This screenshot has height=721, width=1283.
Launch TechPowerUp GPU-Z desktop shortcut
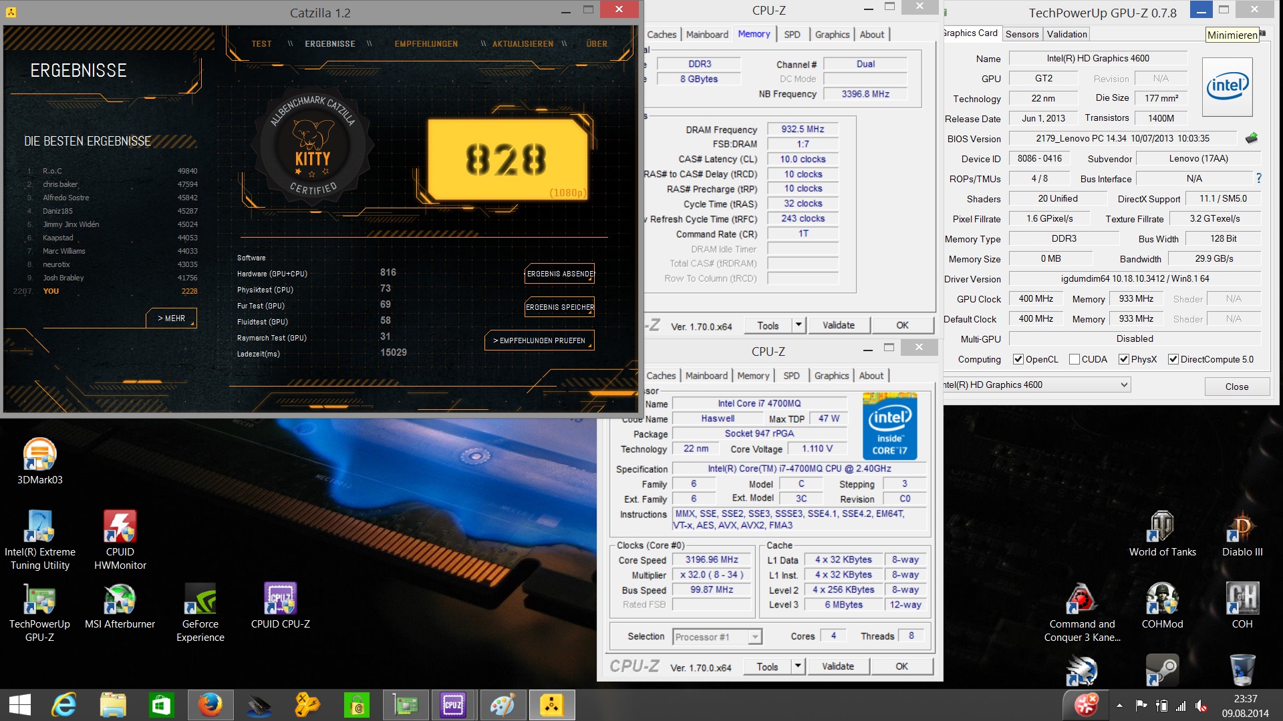[39, 612]
